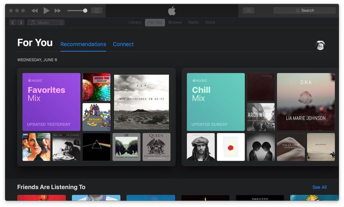Screen dimensions: 344x207
Task: Switch to the Library tab
Action: (x=135, y=22)
